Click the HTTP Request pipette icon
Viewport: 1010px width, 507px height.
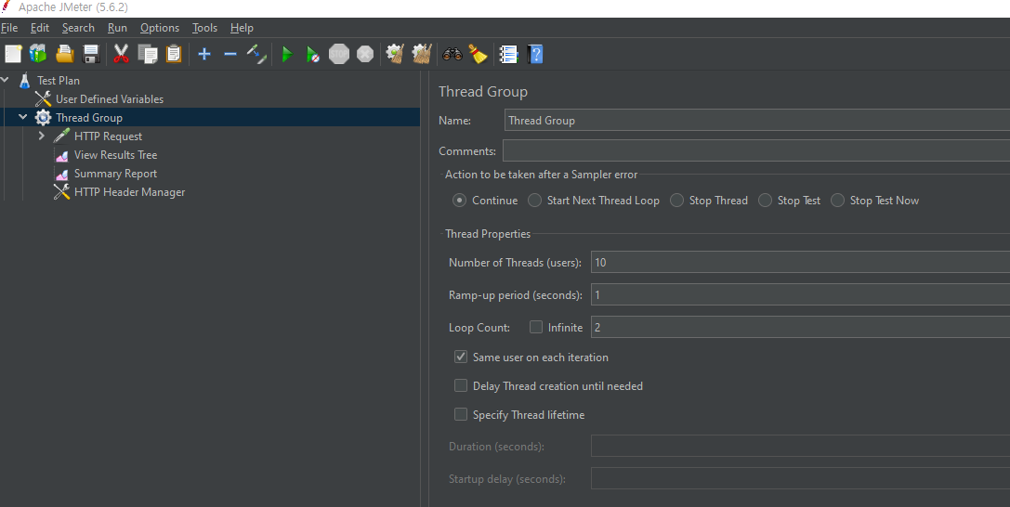click(x=62, y=136)
